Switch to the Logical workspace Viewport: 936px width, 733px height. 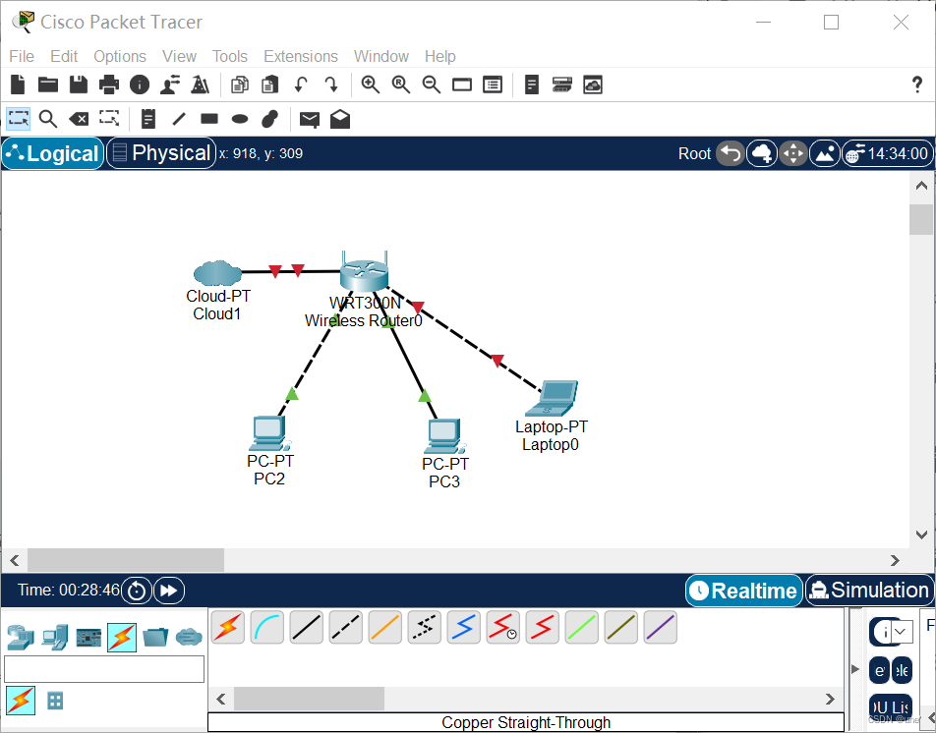52,153
